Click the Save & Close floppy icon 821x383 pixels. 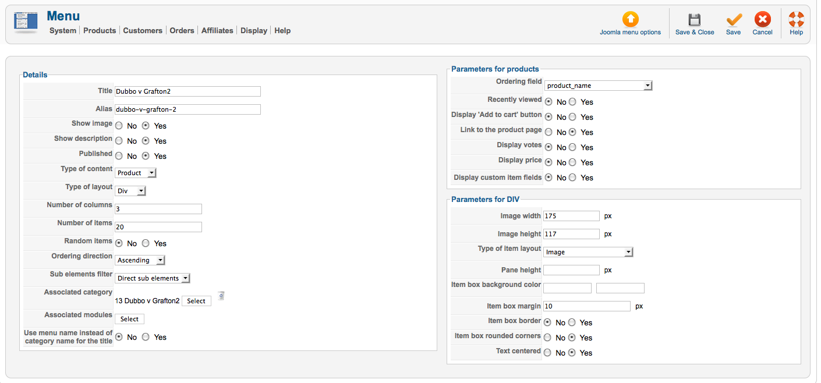click(695, 19)
